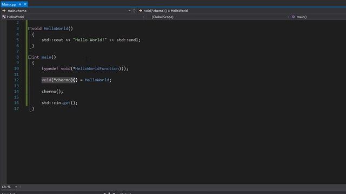Screen dimensions: 346x194
Task: Click the arrow icon before void(*cherno)() = HelloWorld
Action: point(141,11)
